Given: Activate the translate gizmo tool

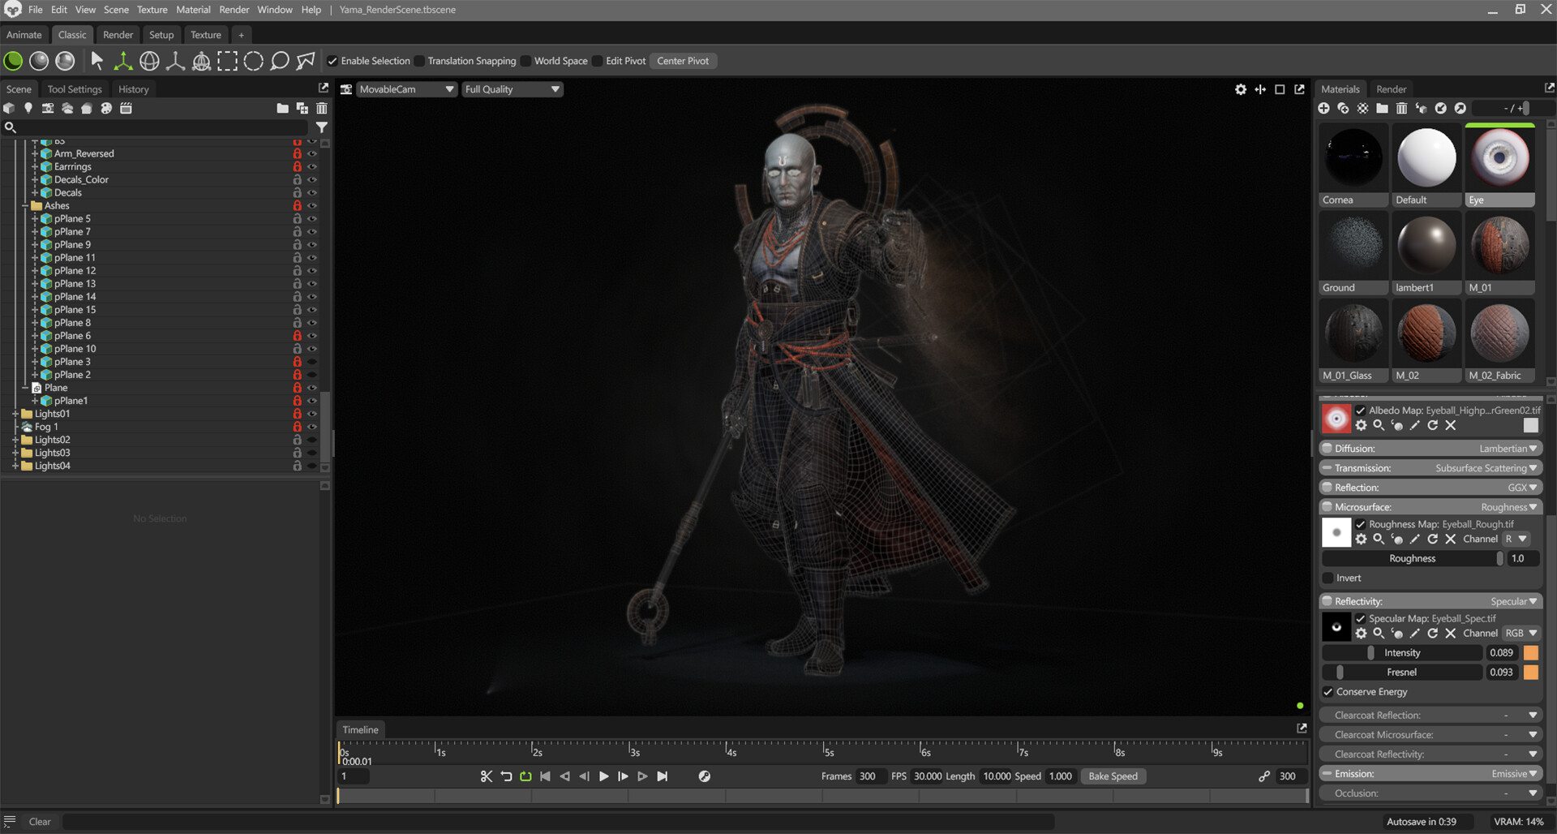Looking at the screenshot, I should 123,61.
